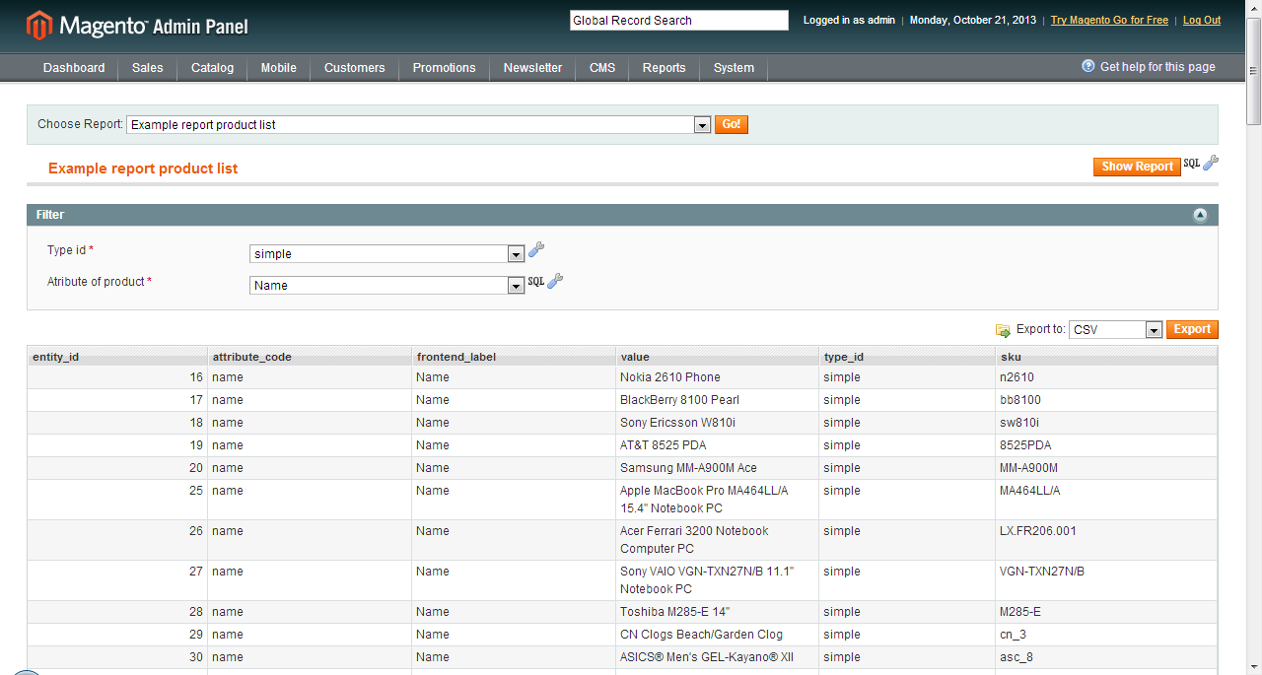The width and height of the screenshot is (1262, 675).
Task: Click the SQL icon beside Show Report
Action: 1192,164
